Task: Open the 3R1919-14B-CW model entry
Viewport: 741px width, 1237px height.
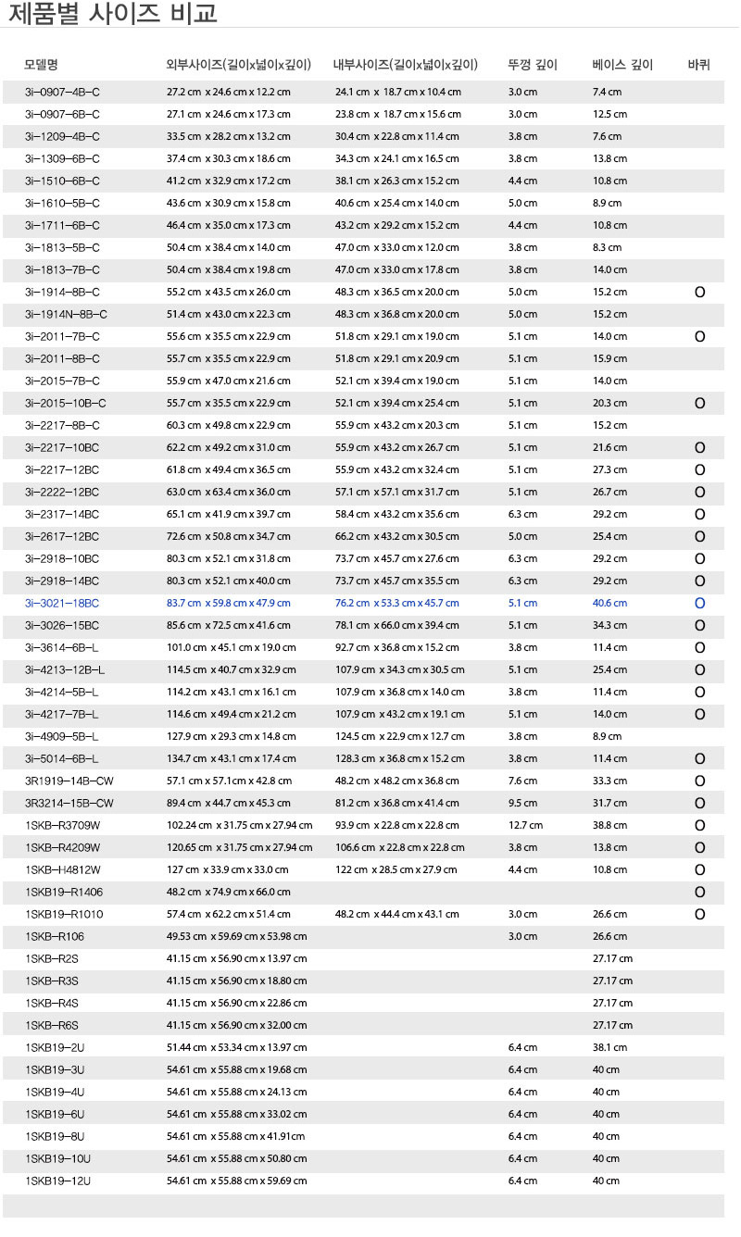Action: 69,781
